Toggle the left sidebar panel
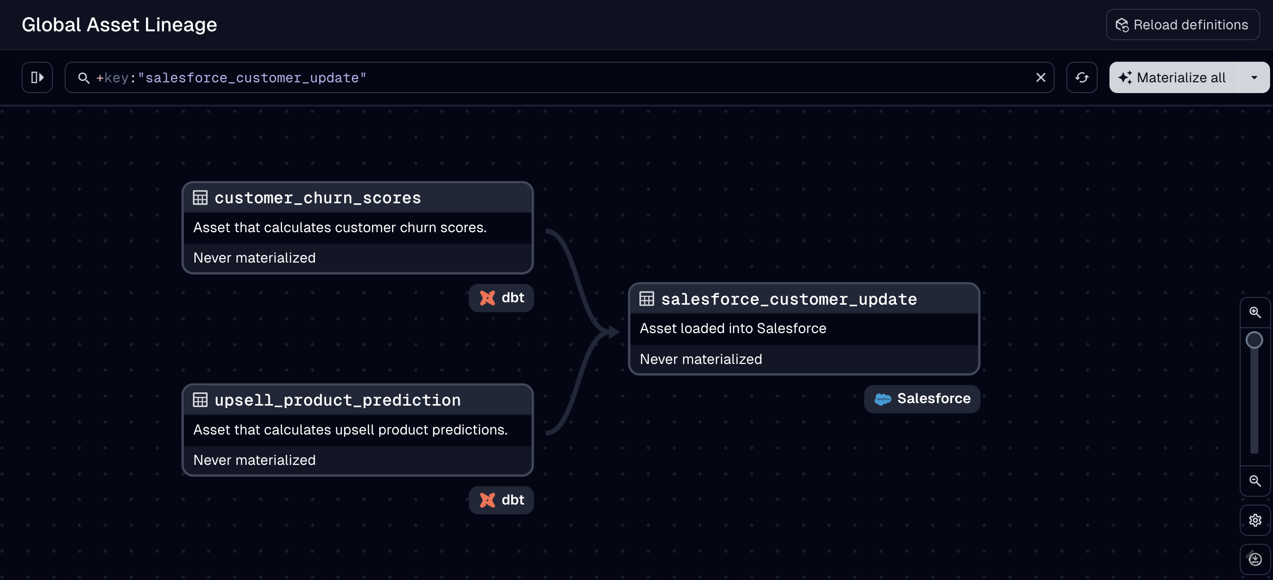This screenshot has width=1273, height=580. pos(37,77)
